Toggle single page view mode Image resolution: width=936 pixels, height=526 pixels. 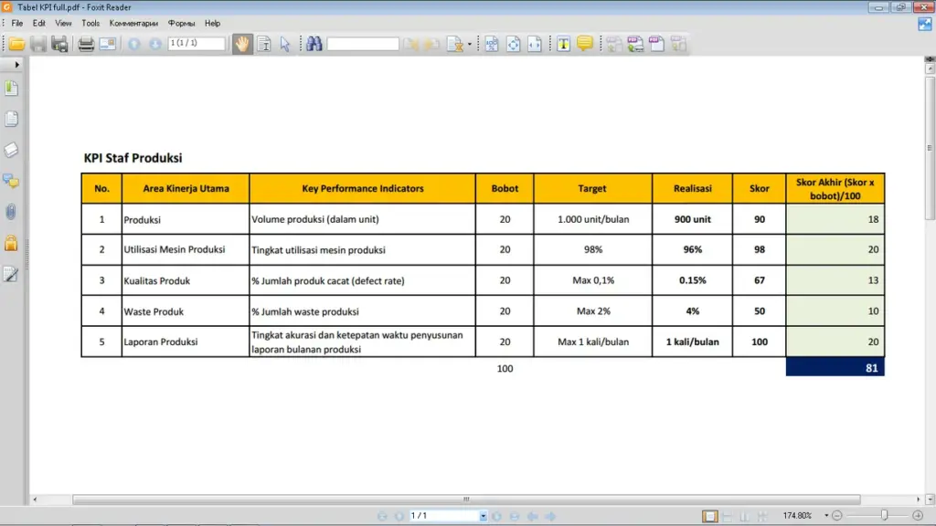(x=709, y=516)
